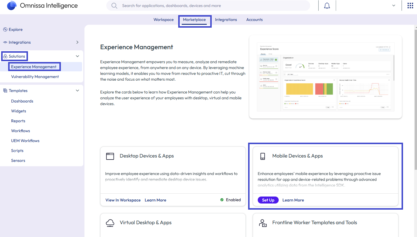417x237 pixels.
Task: Click the Desktop Devices & Apps window icon
Action: click(110, 156)
